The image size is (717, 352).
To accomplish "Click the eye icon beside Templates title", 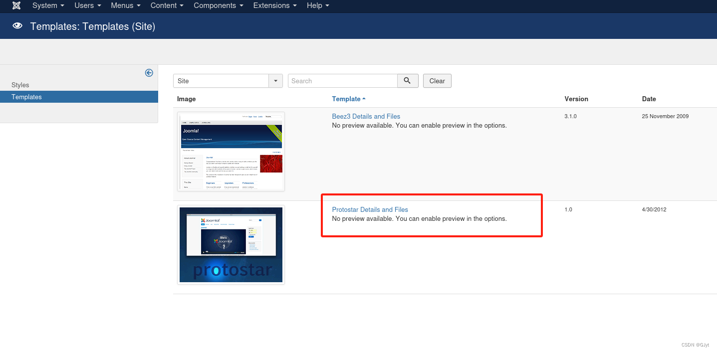I will pyautogui.click(x=17, y=26).
